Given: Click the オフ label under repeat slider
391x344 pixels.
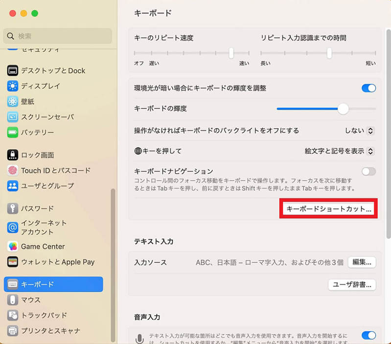Looking at the screenshot, I should [139, 63].
